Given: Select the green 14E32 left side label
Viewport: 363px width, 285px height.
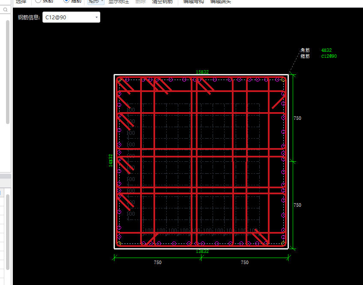Looking at the screenshot, I should [x=111, y=160].
